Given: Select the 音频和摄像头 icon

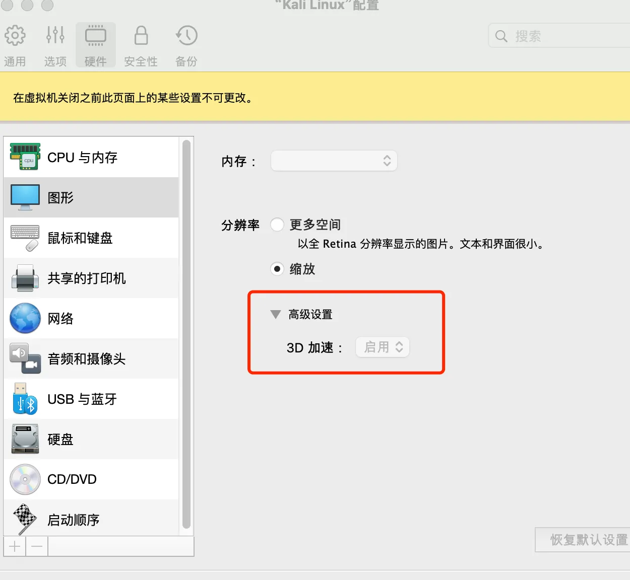Looking at the screenshot, I should [25, 358].
